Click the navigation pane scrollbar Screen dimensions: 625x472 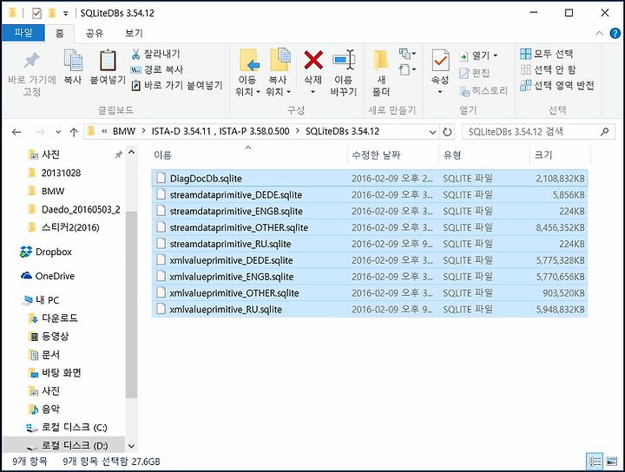[131, 304]
